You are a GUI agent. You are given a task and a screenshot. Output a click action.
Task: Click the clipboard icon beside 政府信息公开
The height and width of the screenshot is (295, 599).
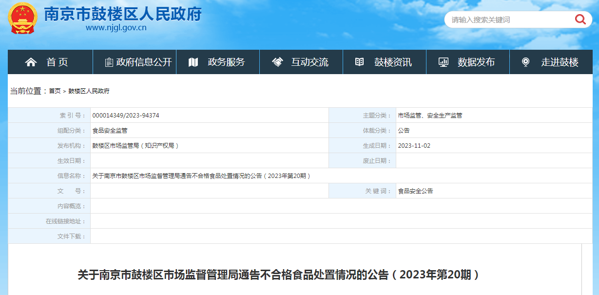109,62
